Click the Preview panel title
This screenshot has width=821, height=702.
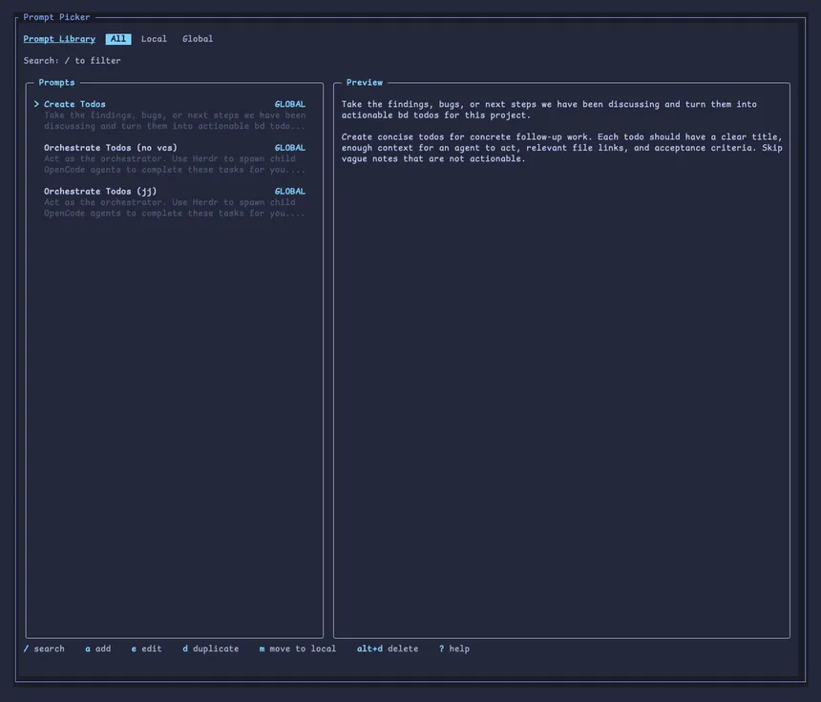(x=365, y=83)
